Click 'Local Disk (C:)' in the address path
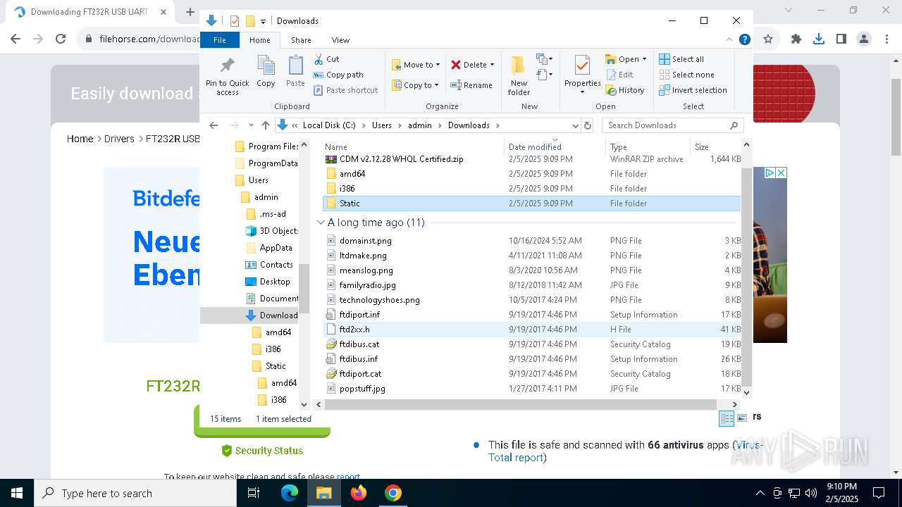Viewport: 902px width, 507px height. [329, 125]
